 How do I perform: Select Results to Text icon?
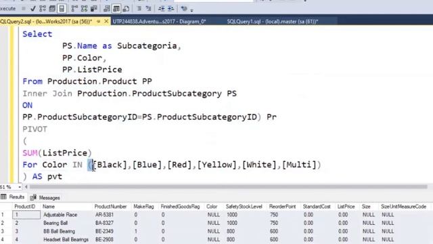pos(107,9)
